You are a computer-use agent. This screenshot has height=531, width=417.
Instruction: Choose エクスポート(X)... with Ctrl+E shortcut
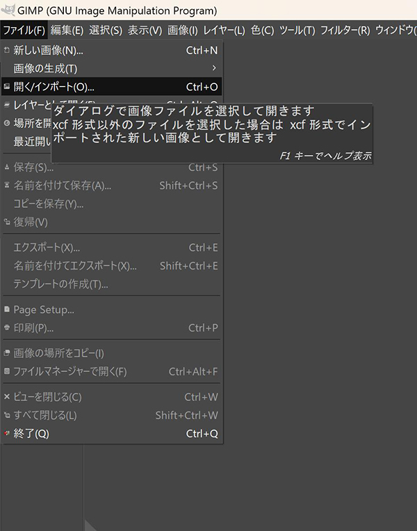pos(111,247)
